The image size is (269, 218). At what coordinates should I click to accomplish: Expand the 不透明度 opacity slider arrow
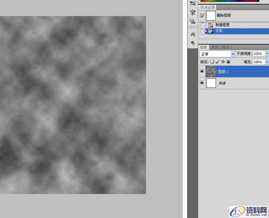(267, 54)
